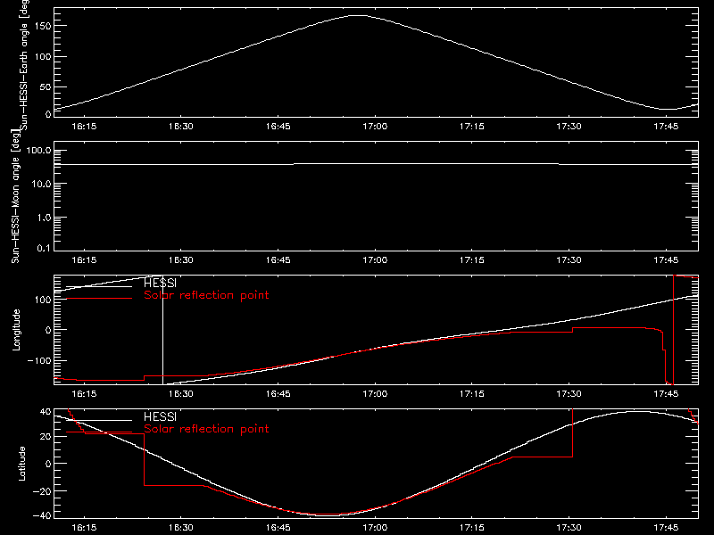
Task: Click '17:00' time label under Longitude plot
Action: (375, 393)
